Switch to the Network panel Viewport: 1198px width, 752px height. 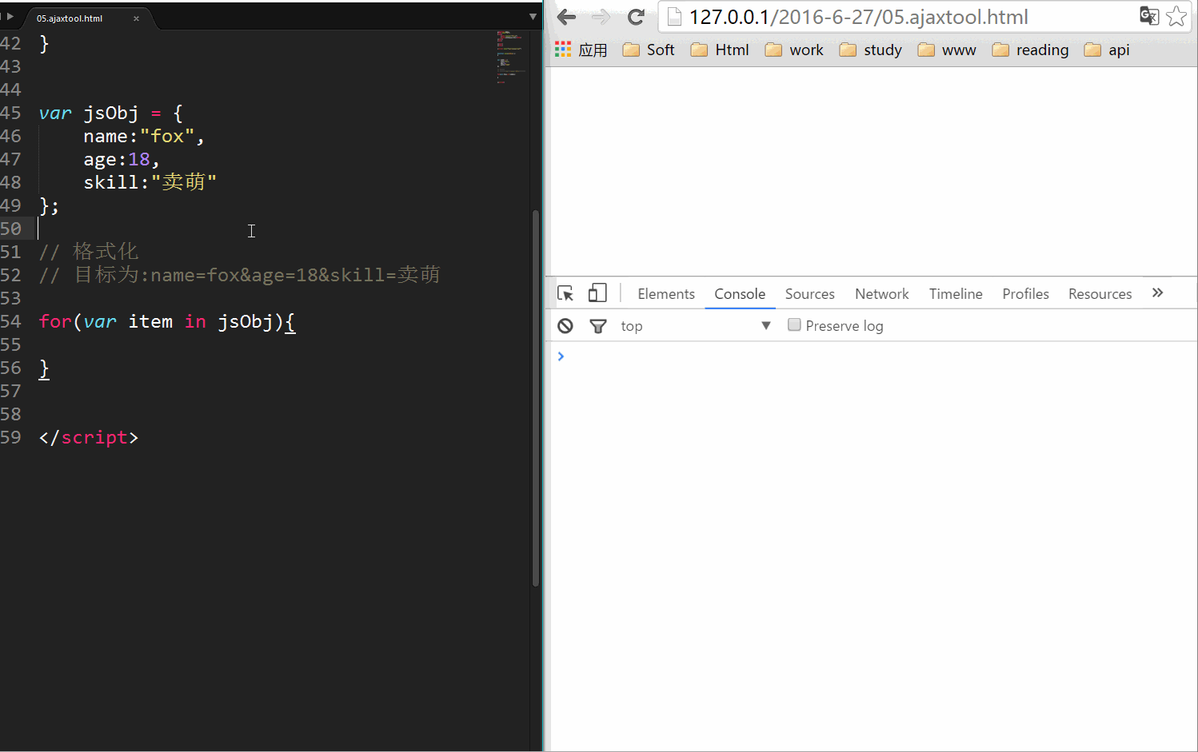(881, 293)
